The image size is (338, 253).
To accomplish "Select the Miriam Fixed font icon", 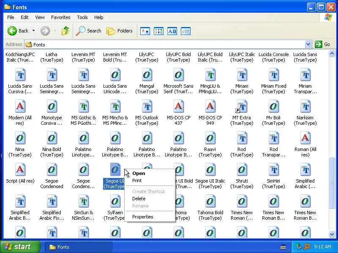I will coord(273,75).
